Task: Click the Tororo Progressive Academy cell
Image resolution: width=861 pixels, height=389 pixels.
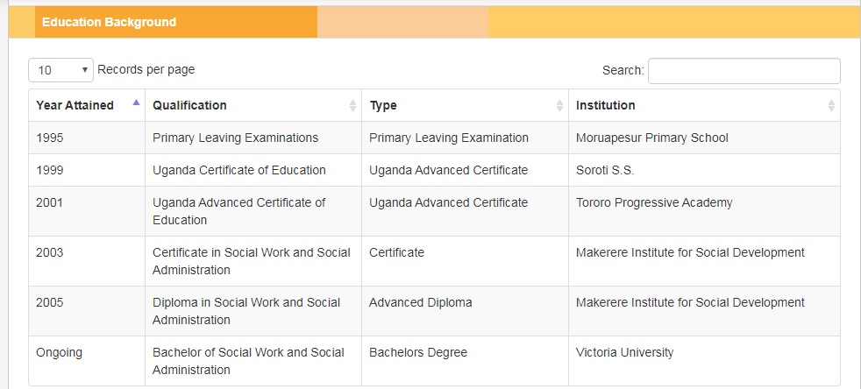Action: (x=705, y=211)
